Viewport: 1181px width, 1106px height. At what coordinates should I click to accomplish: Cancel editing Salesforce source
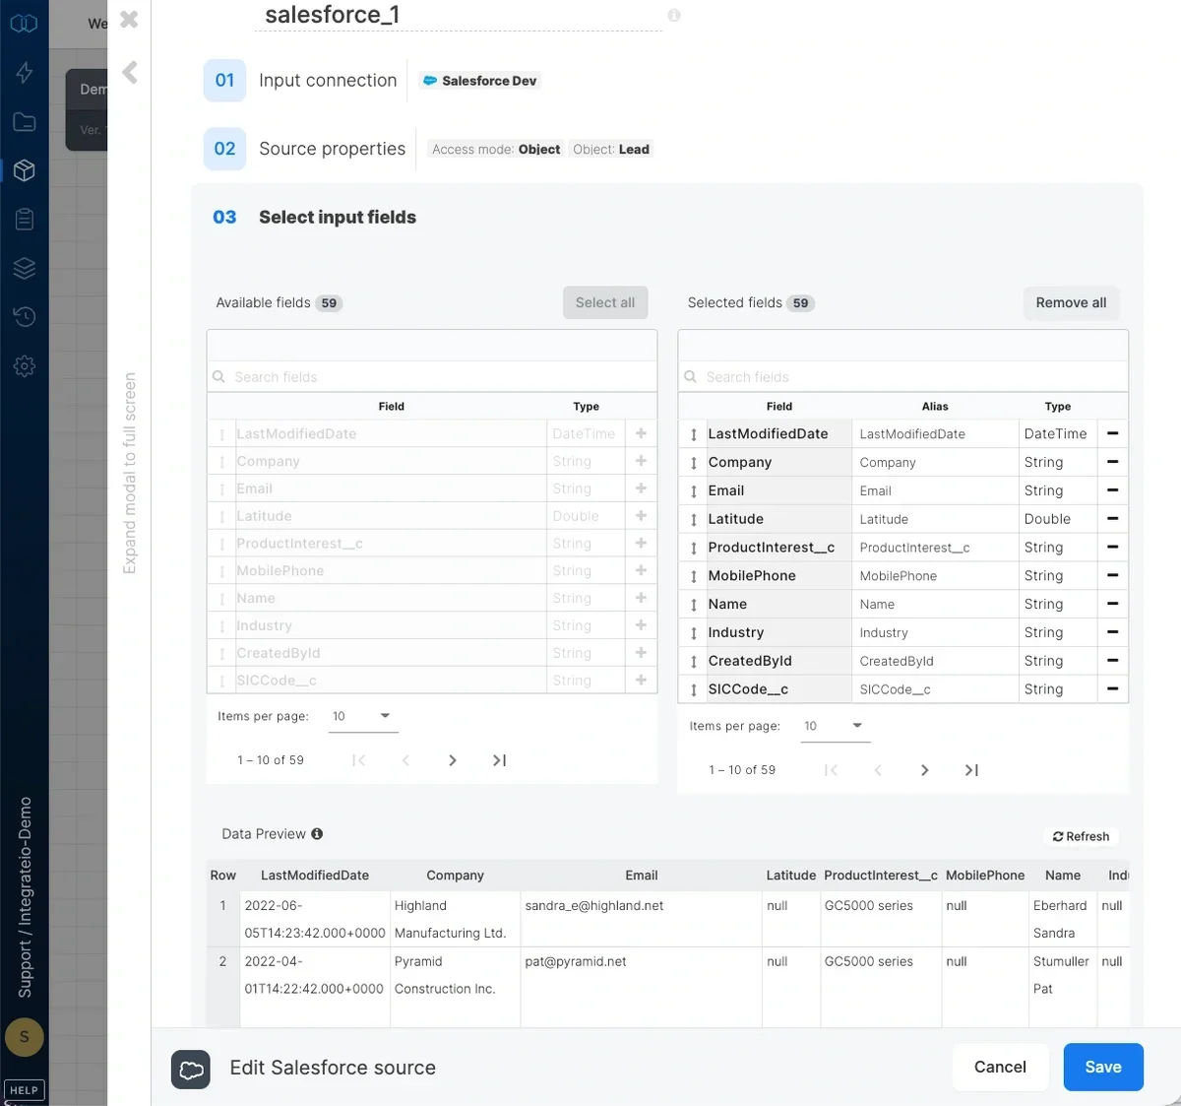click(1000, 1067)
